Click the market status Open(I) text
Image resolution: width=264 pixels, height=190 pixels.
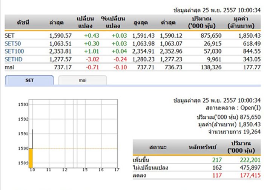click(x=250, y=108)
